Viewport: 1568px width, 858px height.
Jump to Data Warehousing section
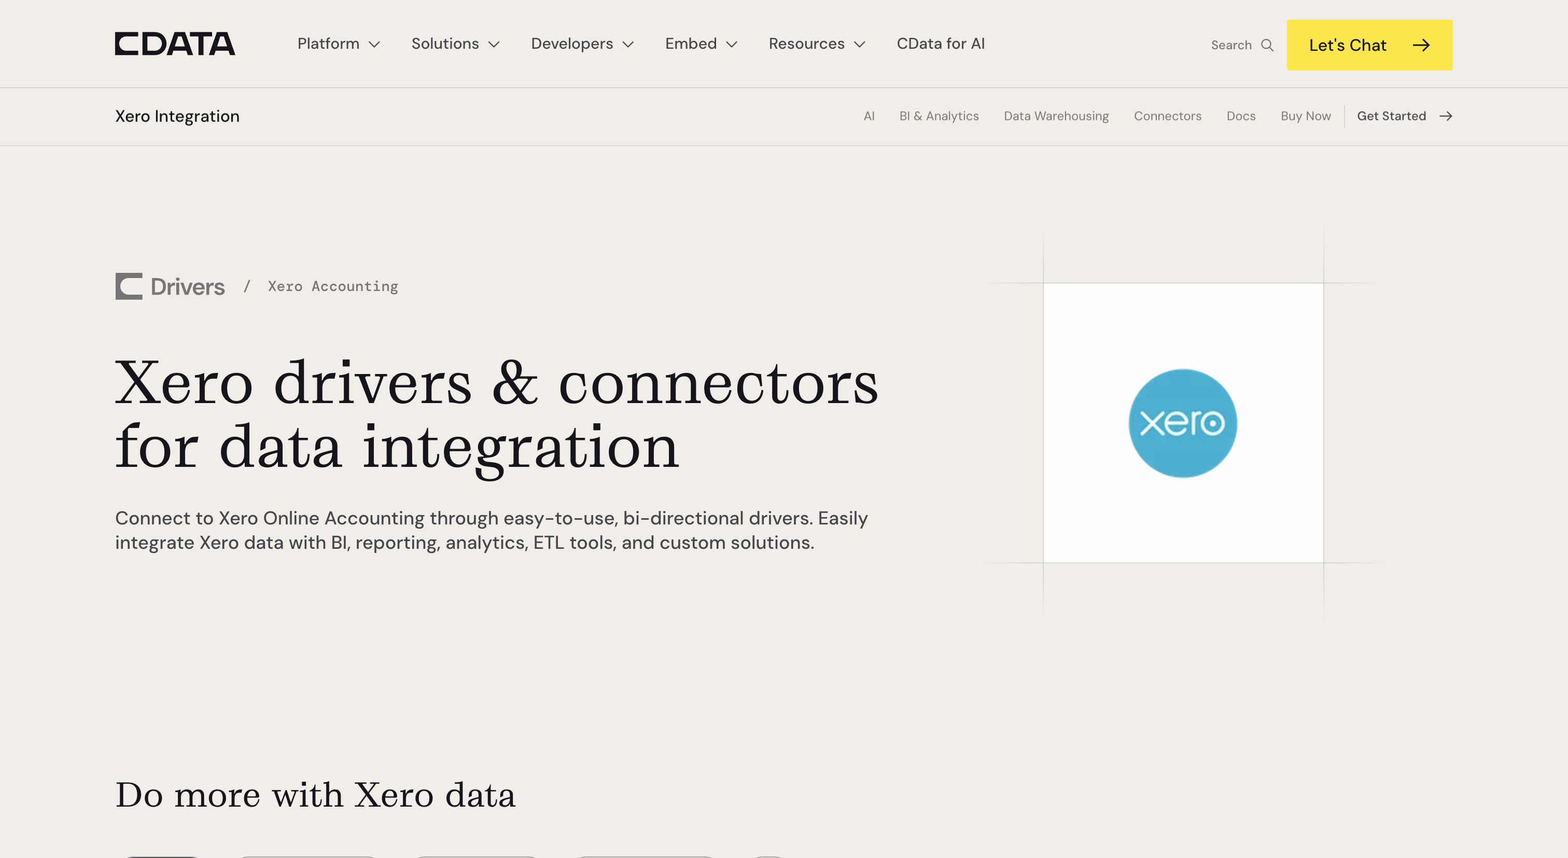coord(1056,116)
